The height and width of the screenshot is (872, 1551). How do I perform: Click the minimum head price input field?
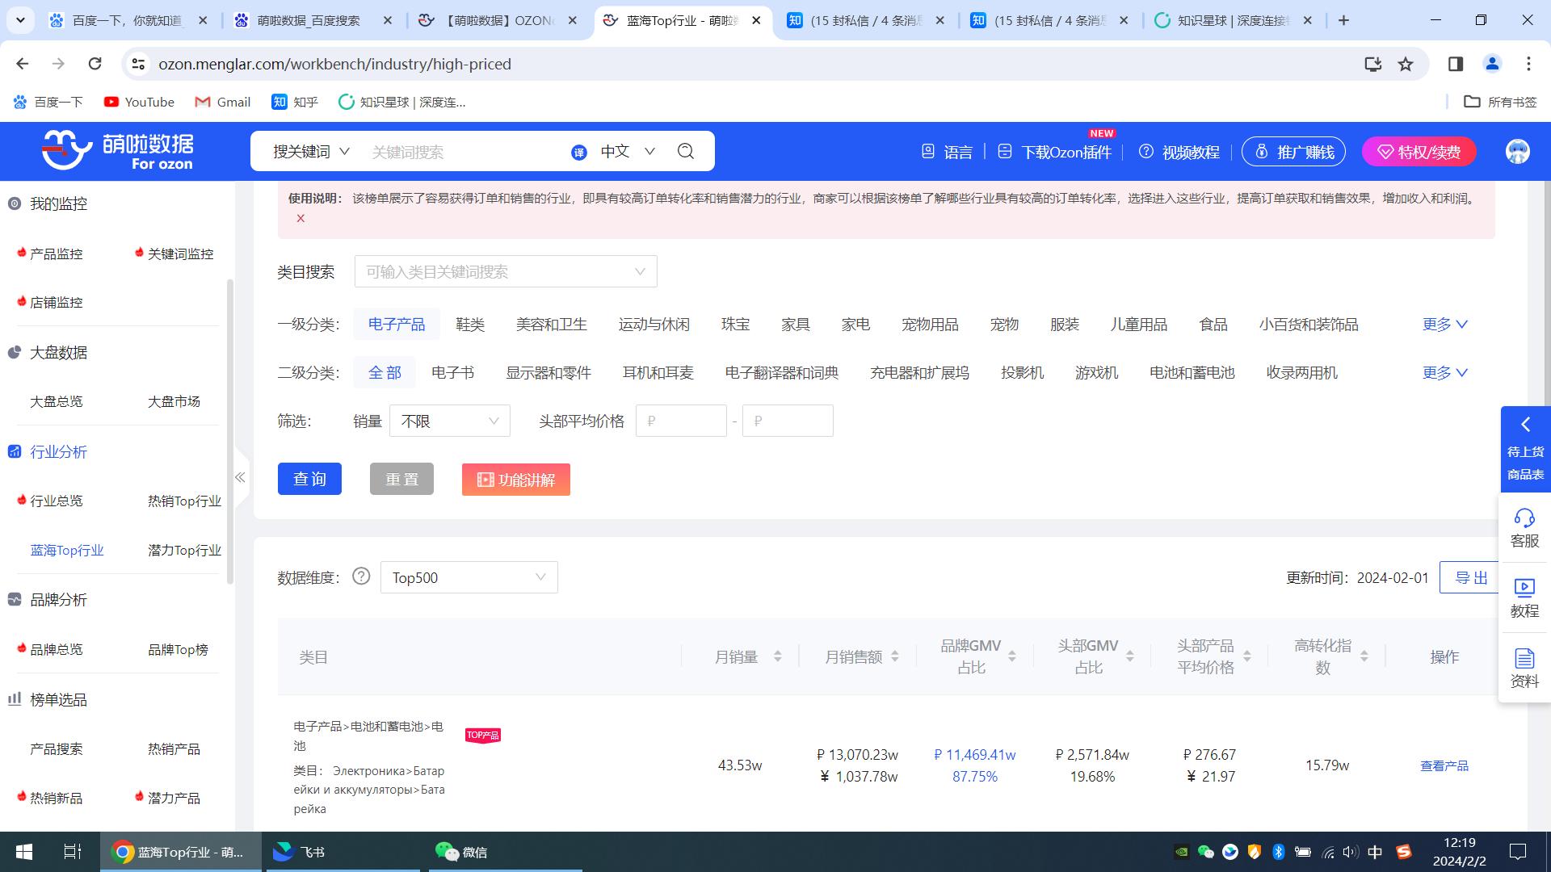[x=681, y=421]
